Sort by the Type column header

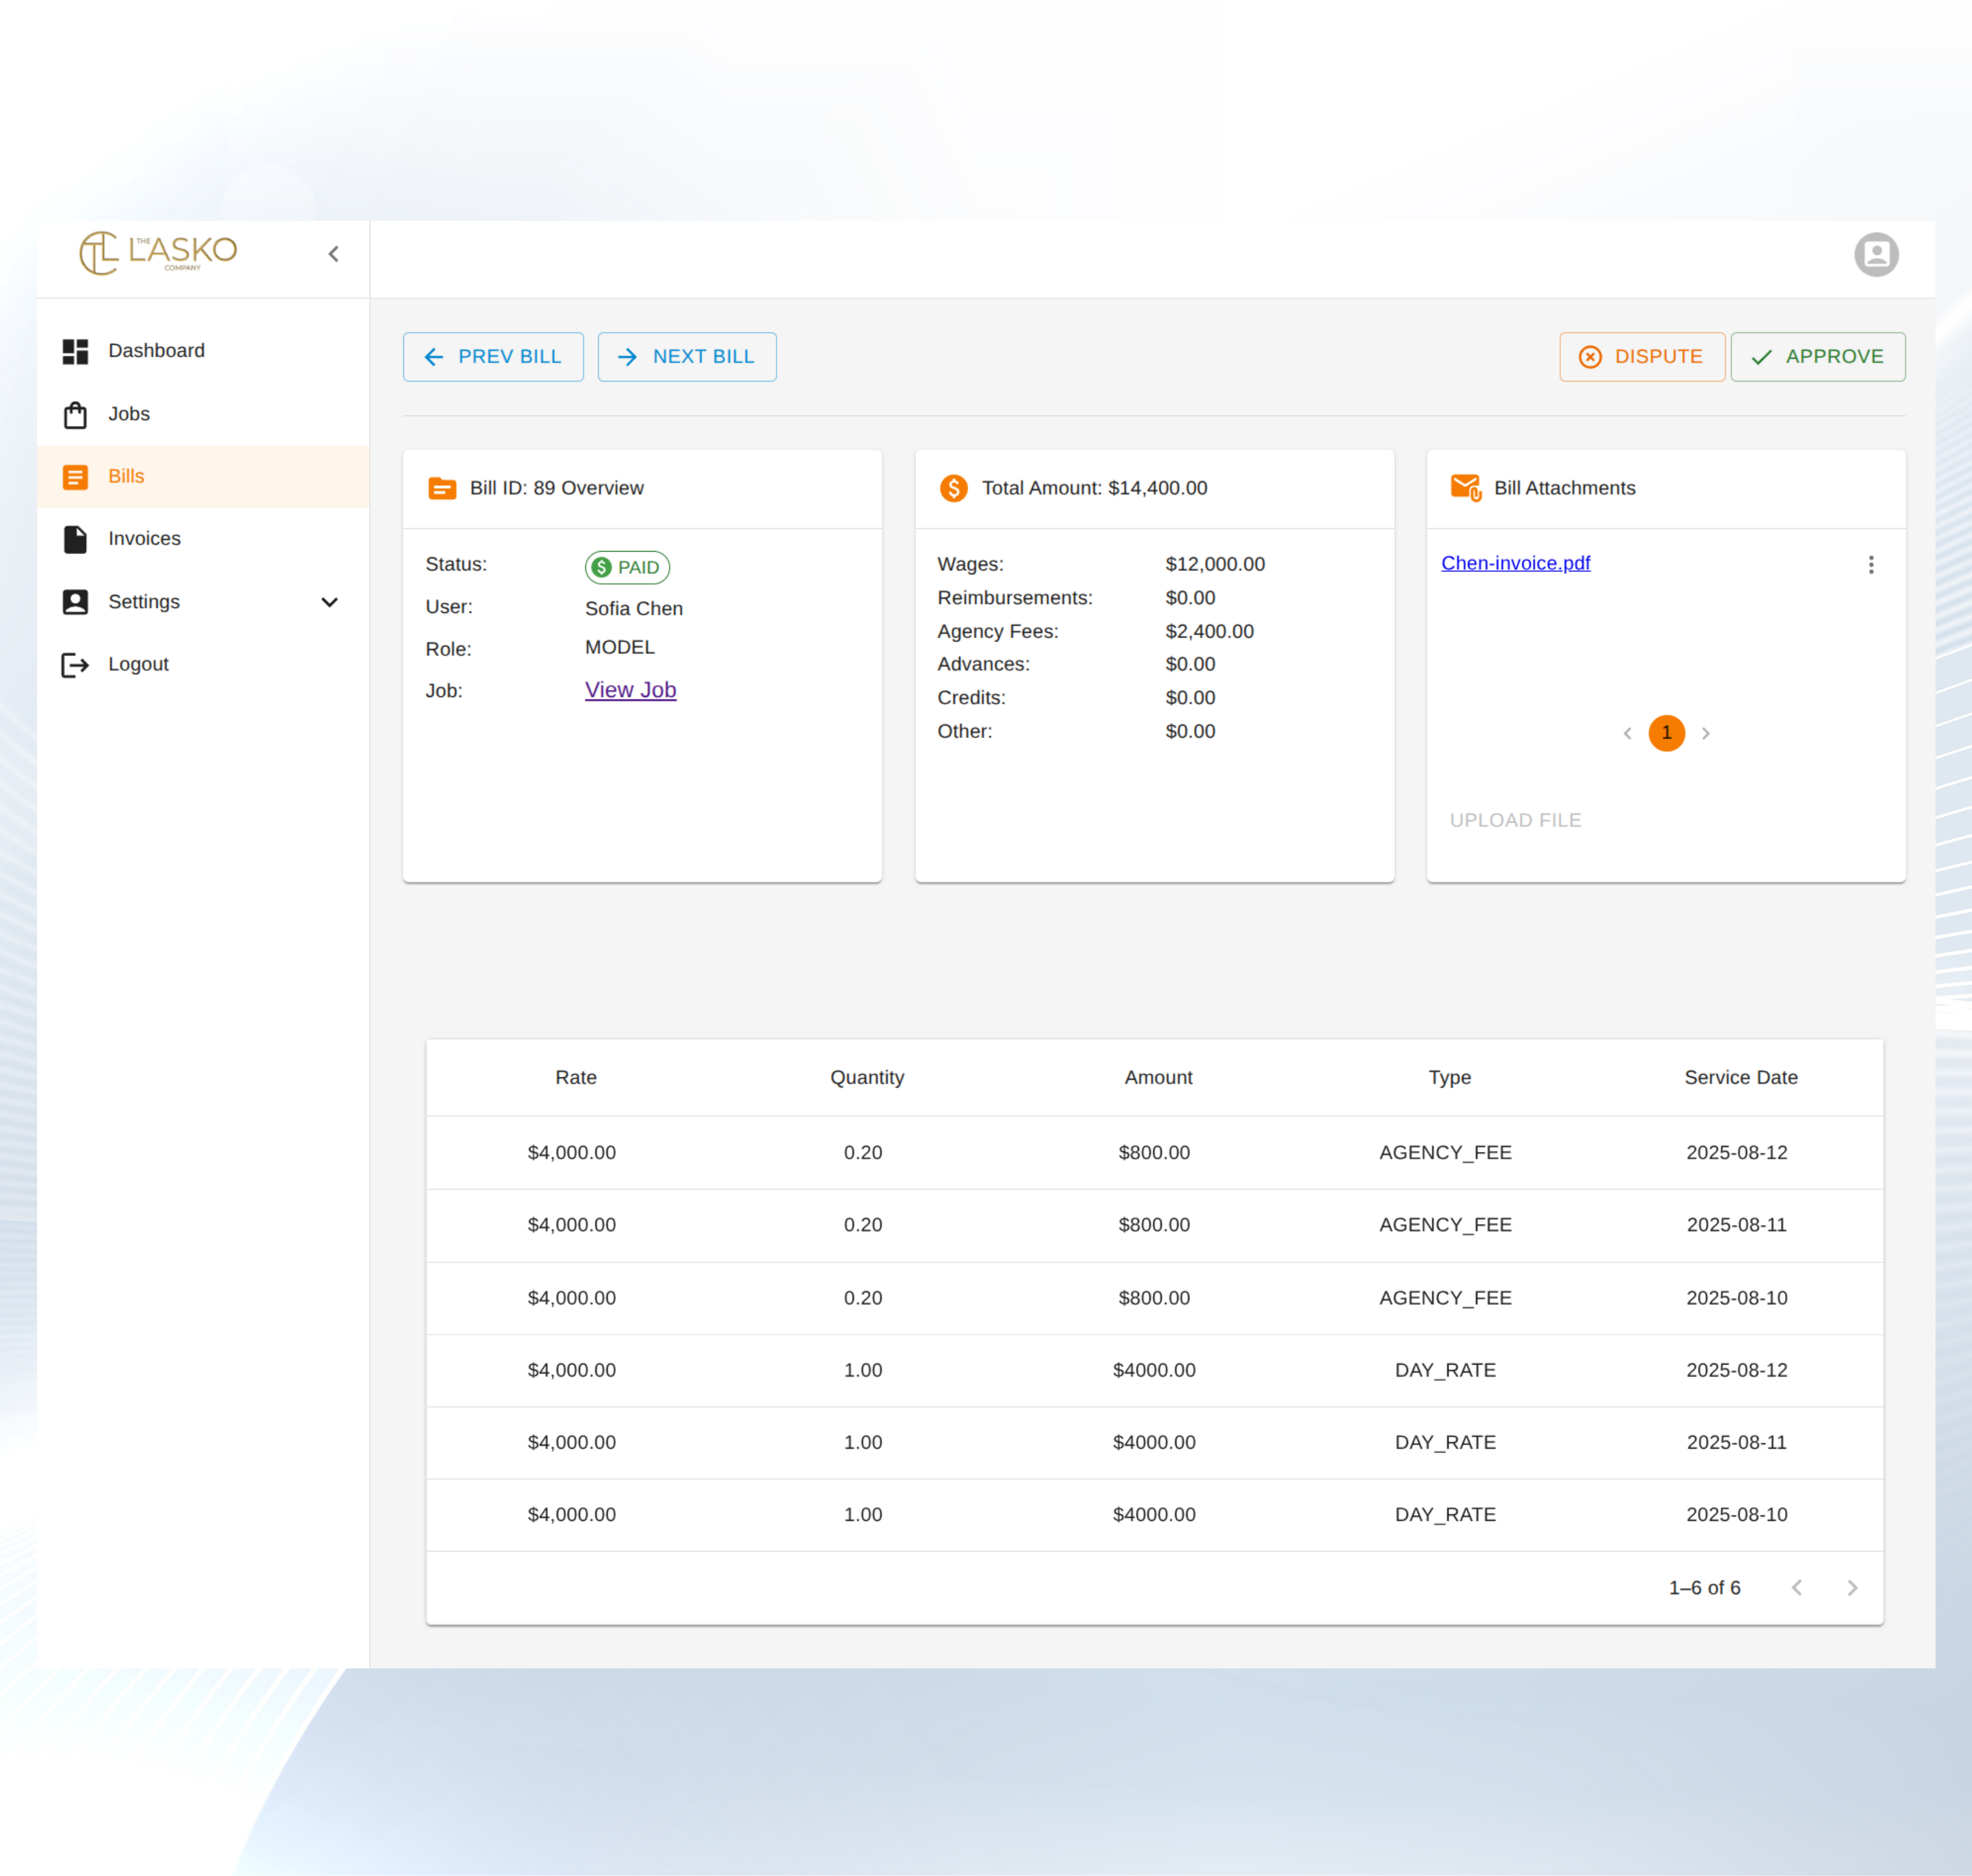tap(1449, 1078)
